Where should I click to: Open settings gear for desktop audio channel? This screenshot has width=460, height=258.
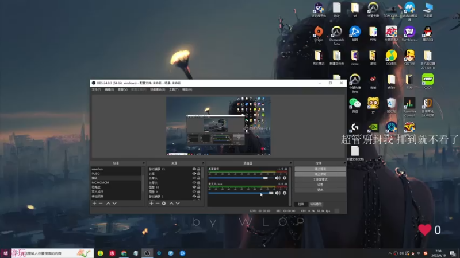click(284, 178)
